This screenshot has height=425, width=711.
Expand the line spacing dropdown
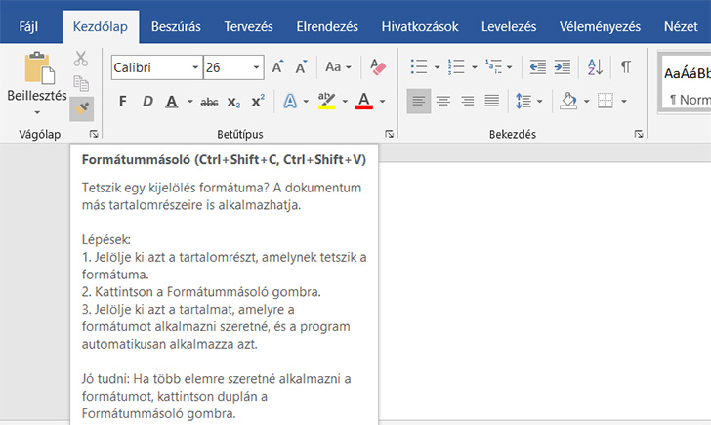pos(539,102)
